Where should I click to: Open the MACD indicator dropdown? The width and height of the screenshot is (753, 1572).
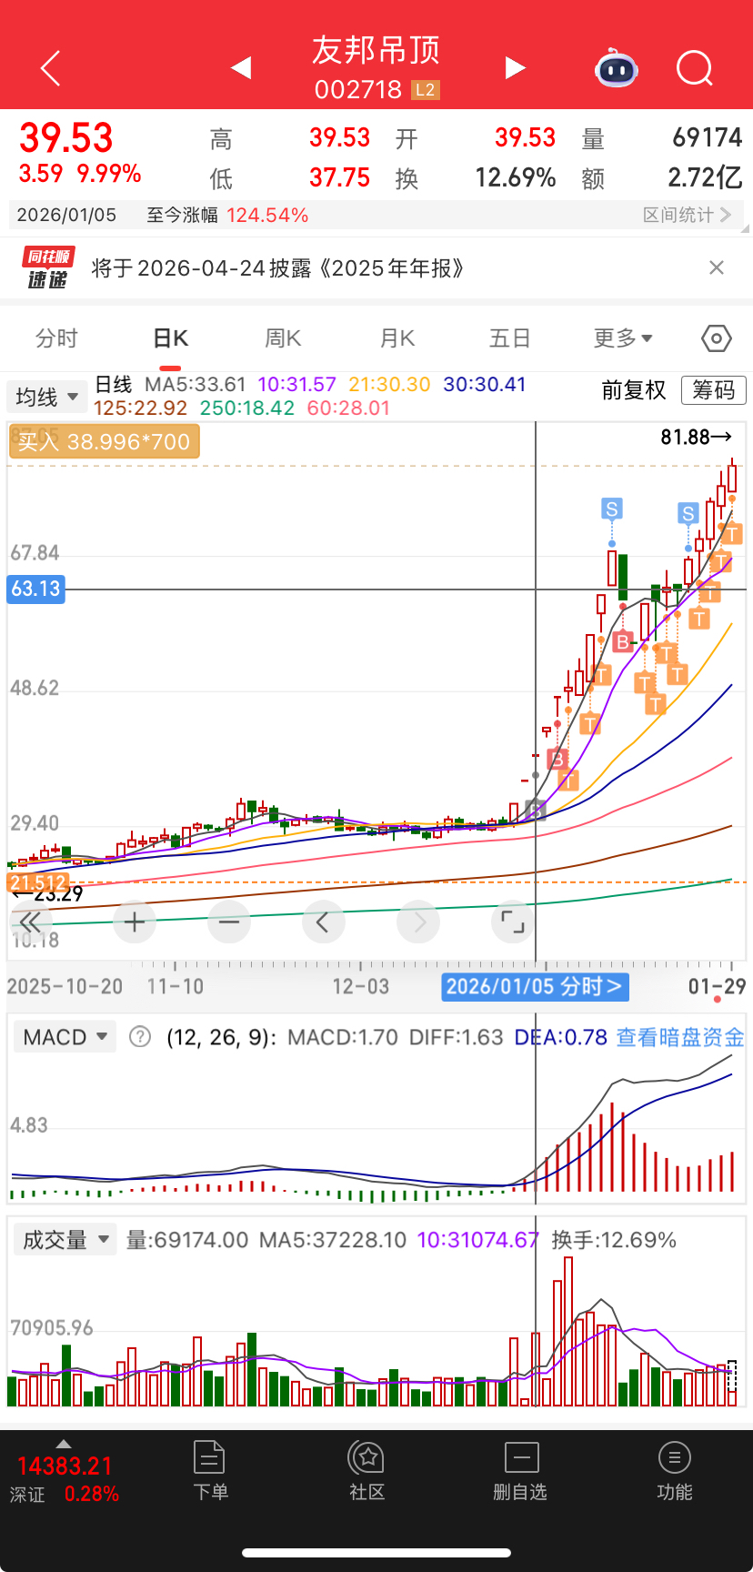65,1037
